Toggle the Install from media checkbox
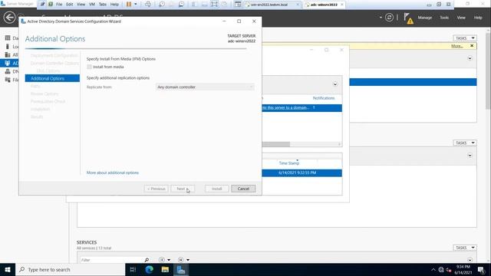Screen dimensions: 491x276 pos(89,67)
